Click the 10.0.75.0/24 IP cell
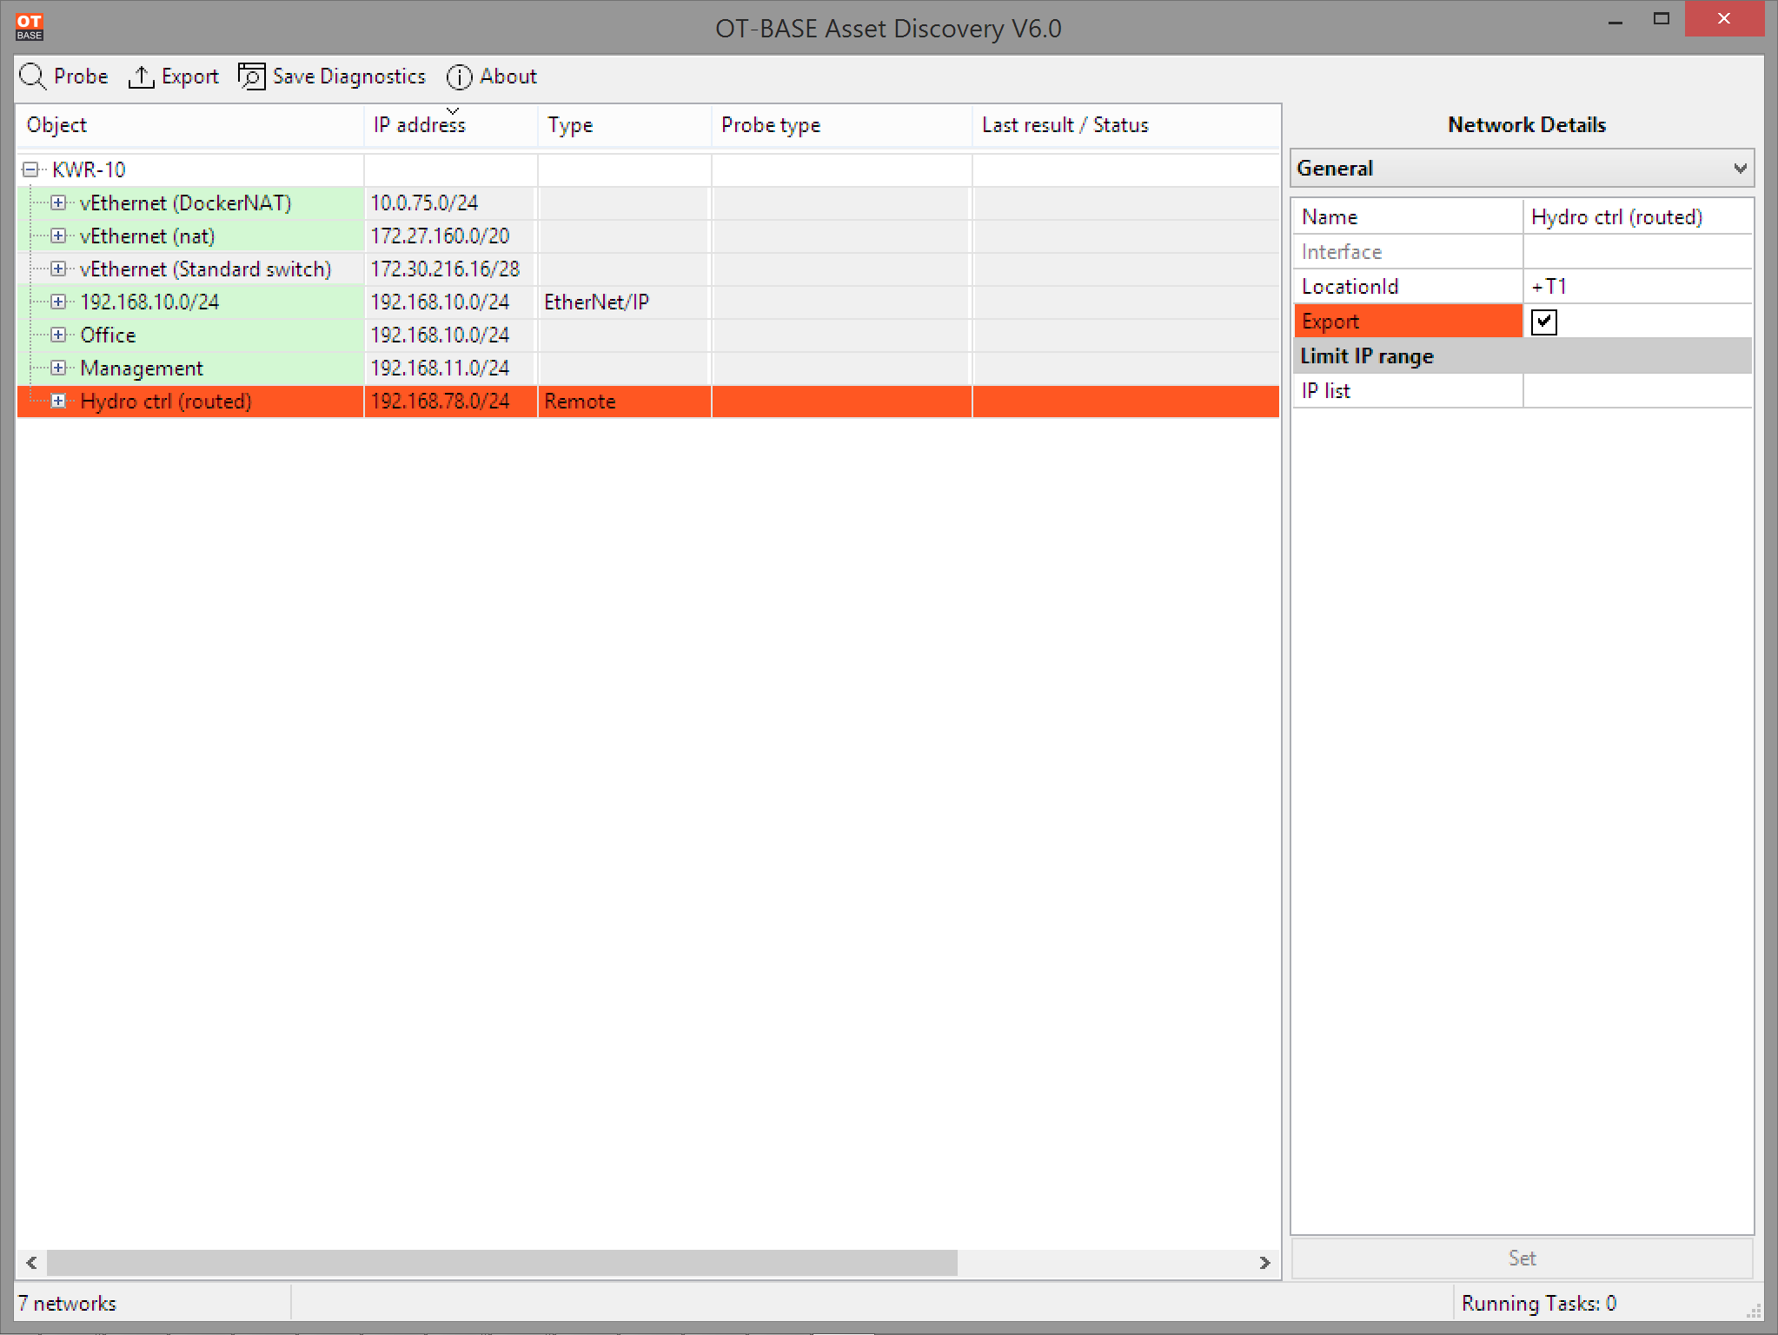This screenshot has height=1335, width=1778. point(451,203)
